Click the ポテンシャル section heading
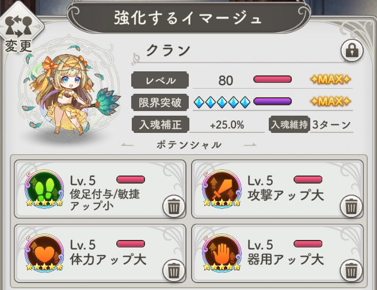 pyautogui.click(x=189, y=145)
